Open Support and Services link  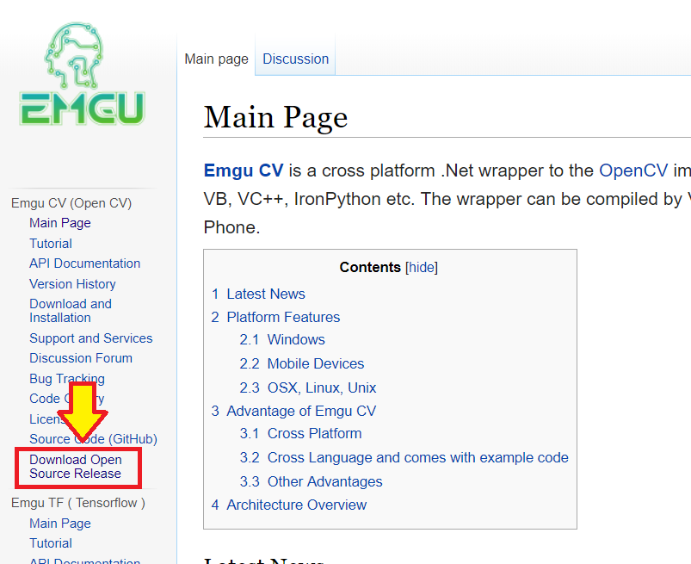(x=90, y=338)
